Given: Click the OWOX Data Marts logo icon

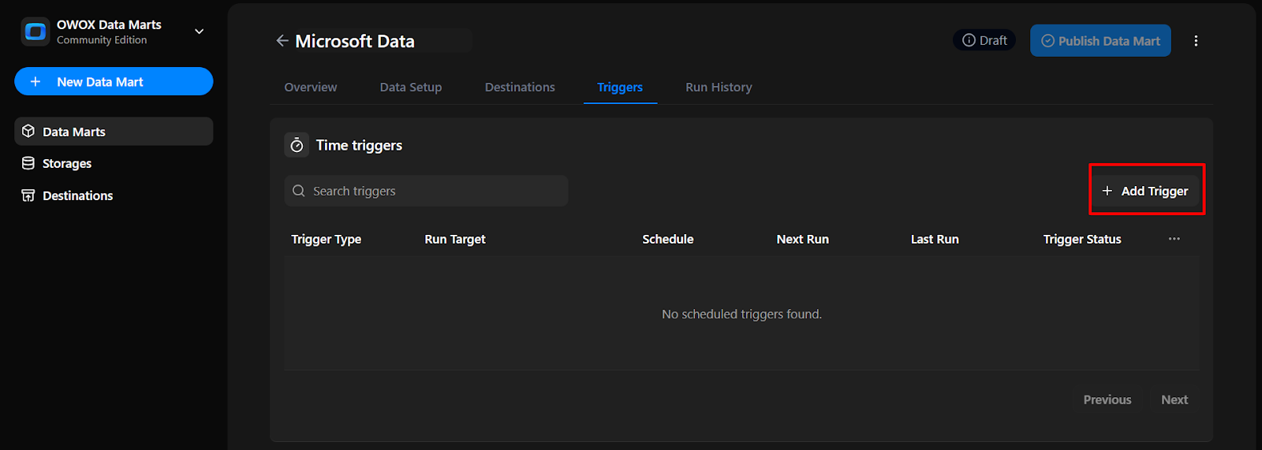Looking at the screenshot, I should click(x=35, y=32).
